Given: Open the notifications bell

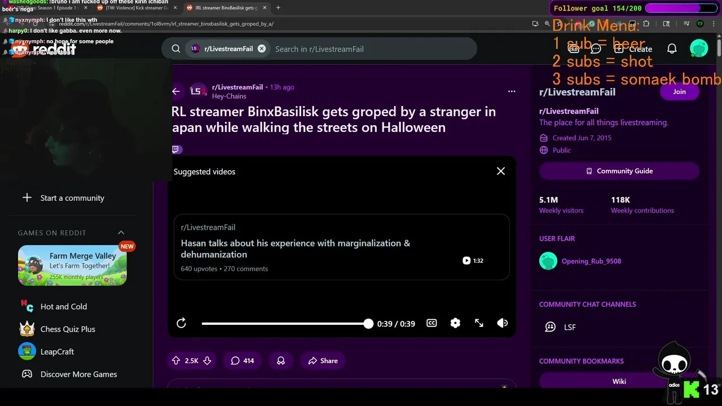Looking at the screenshot, I should click(x=672, y=49).
